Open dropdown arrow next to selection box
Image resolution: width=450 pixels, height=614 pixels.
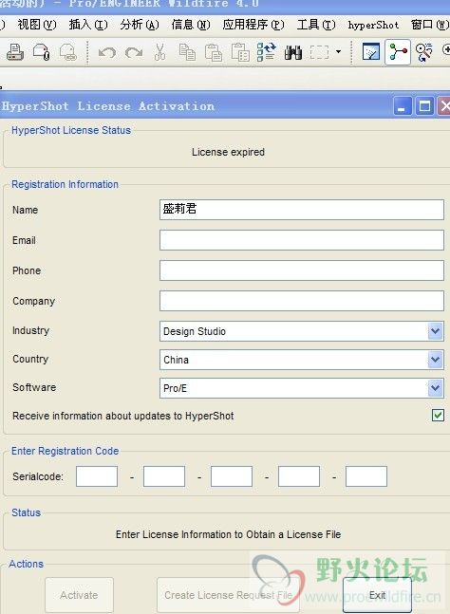coord(338,51)
